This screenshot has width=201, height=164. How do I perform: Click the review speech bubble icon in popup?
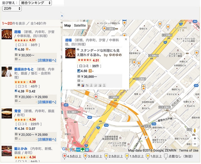[78, 50]
